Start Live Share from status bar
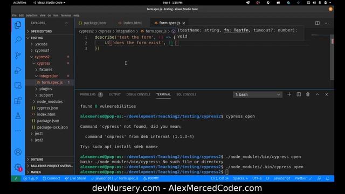This screenshot has height=194, width=345. point(75,178)
